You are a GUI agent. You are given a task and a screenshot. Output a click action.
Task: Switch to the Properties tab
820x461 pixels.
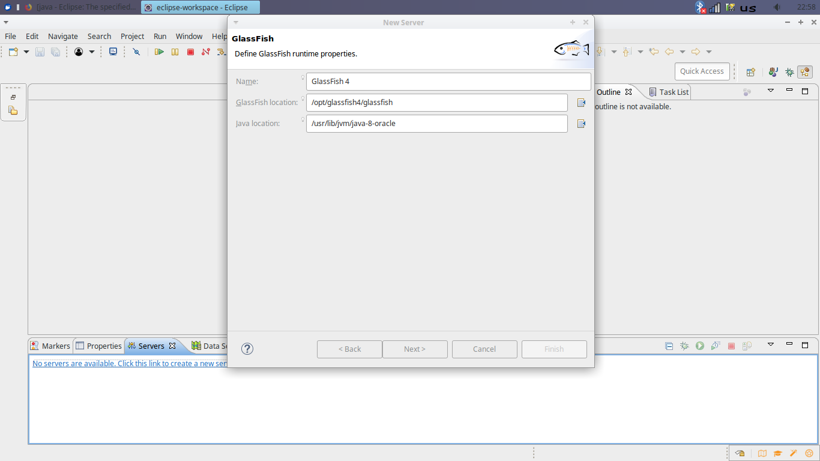(x=98, y=346)
